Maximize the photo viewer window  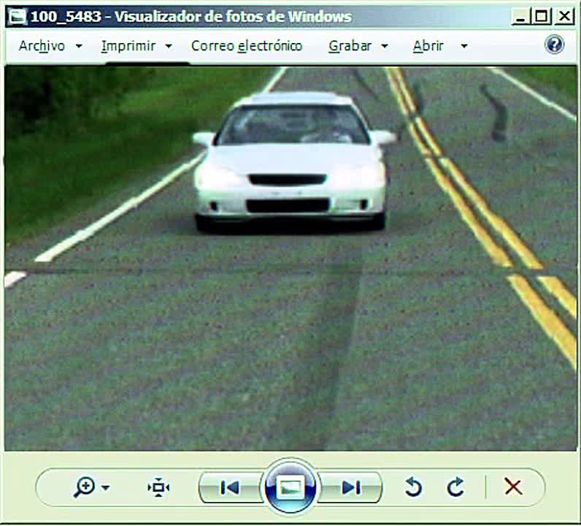(542, 17)
